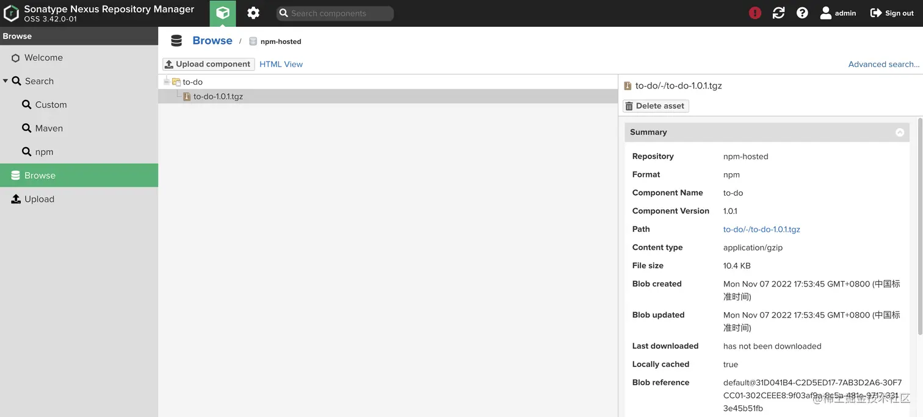Click the magnifier icon beside Custom

(x=26, y=104)
